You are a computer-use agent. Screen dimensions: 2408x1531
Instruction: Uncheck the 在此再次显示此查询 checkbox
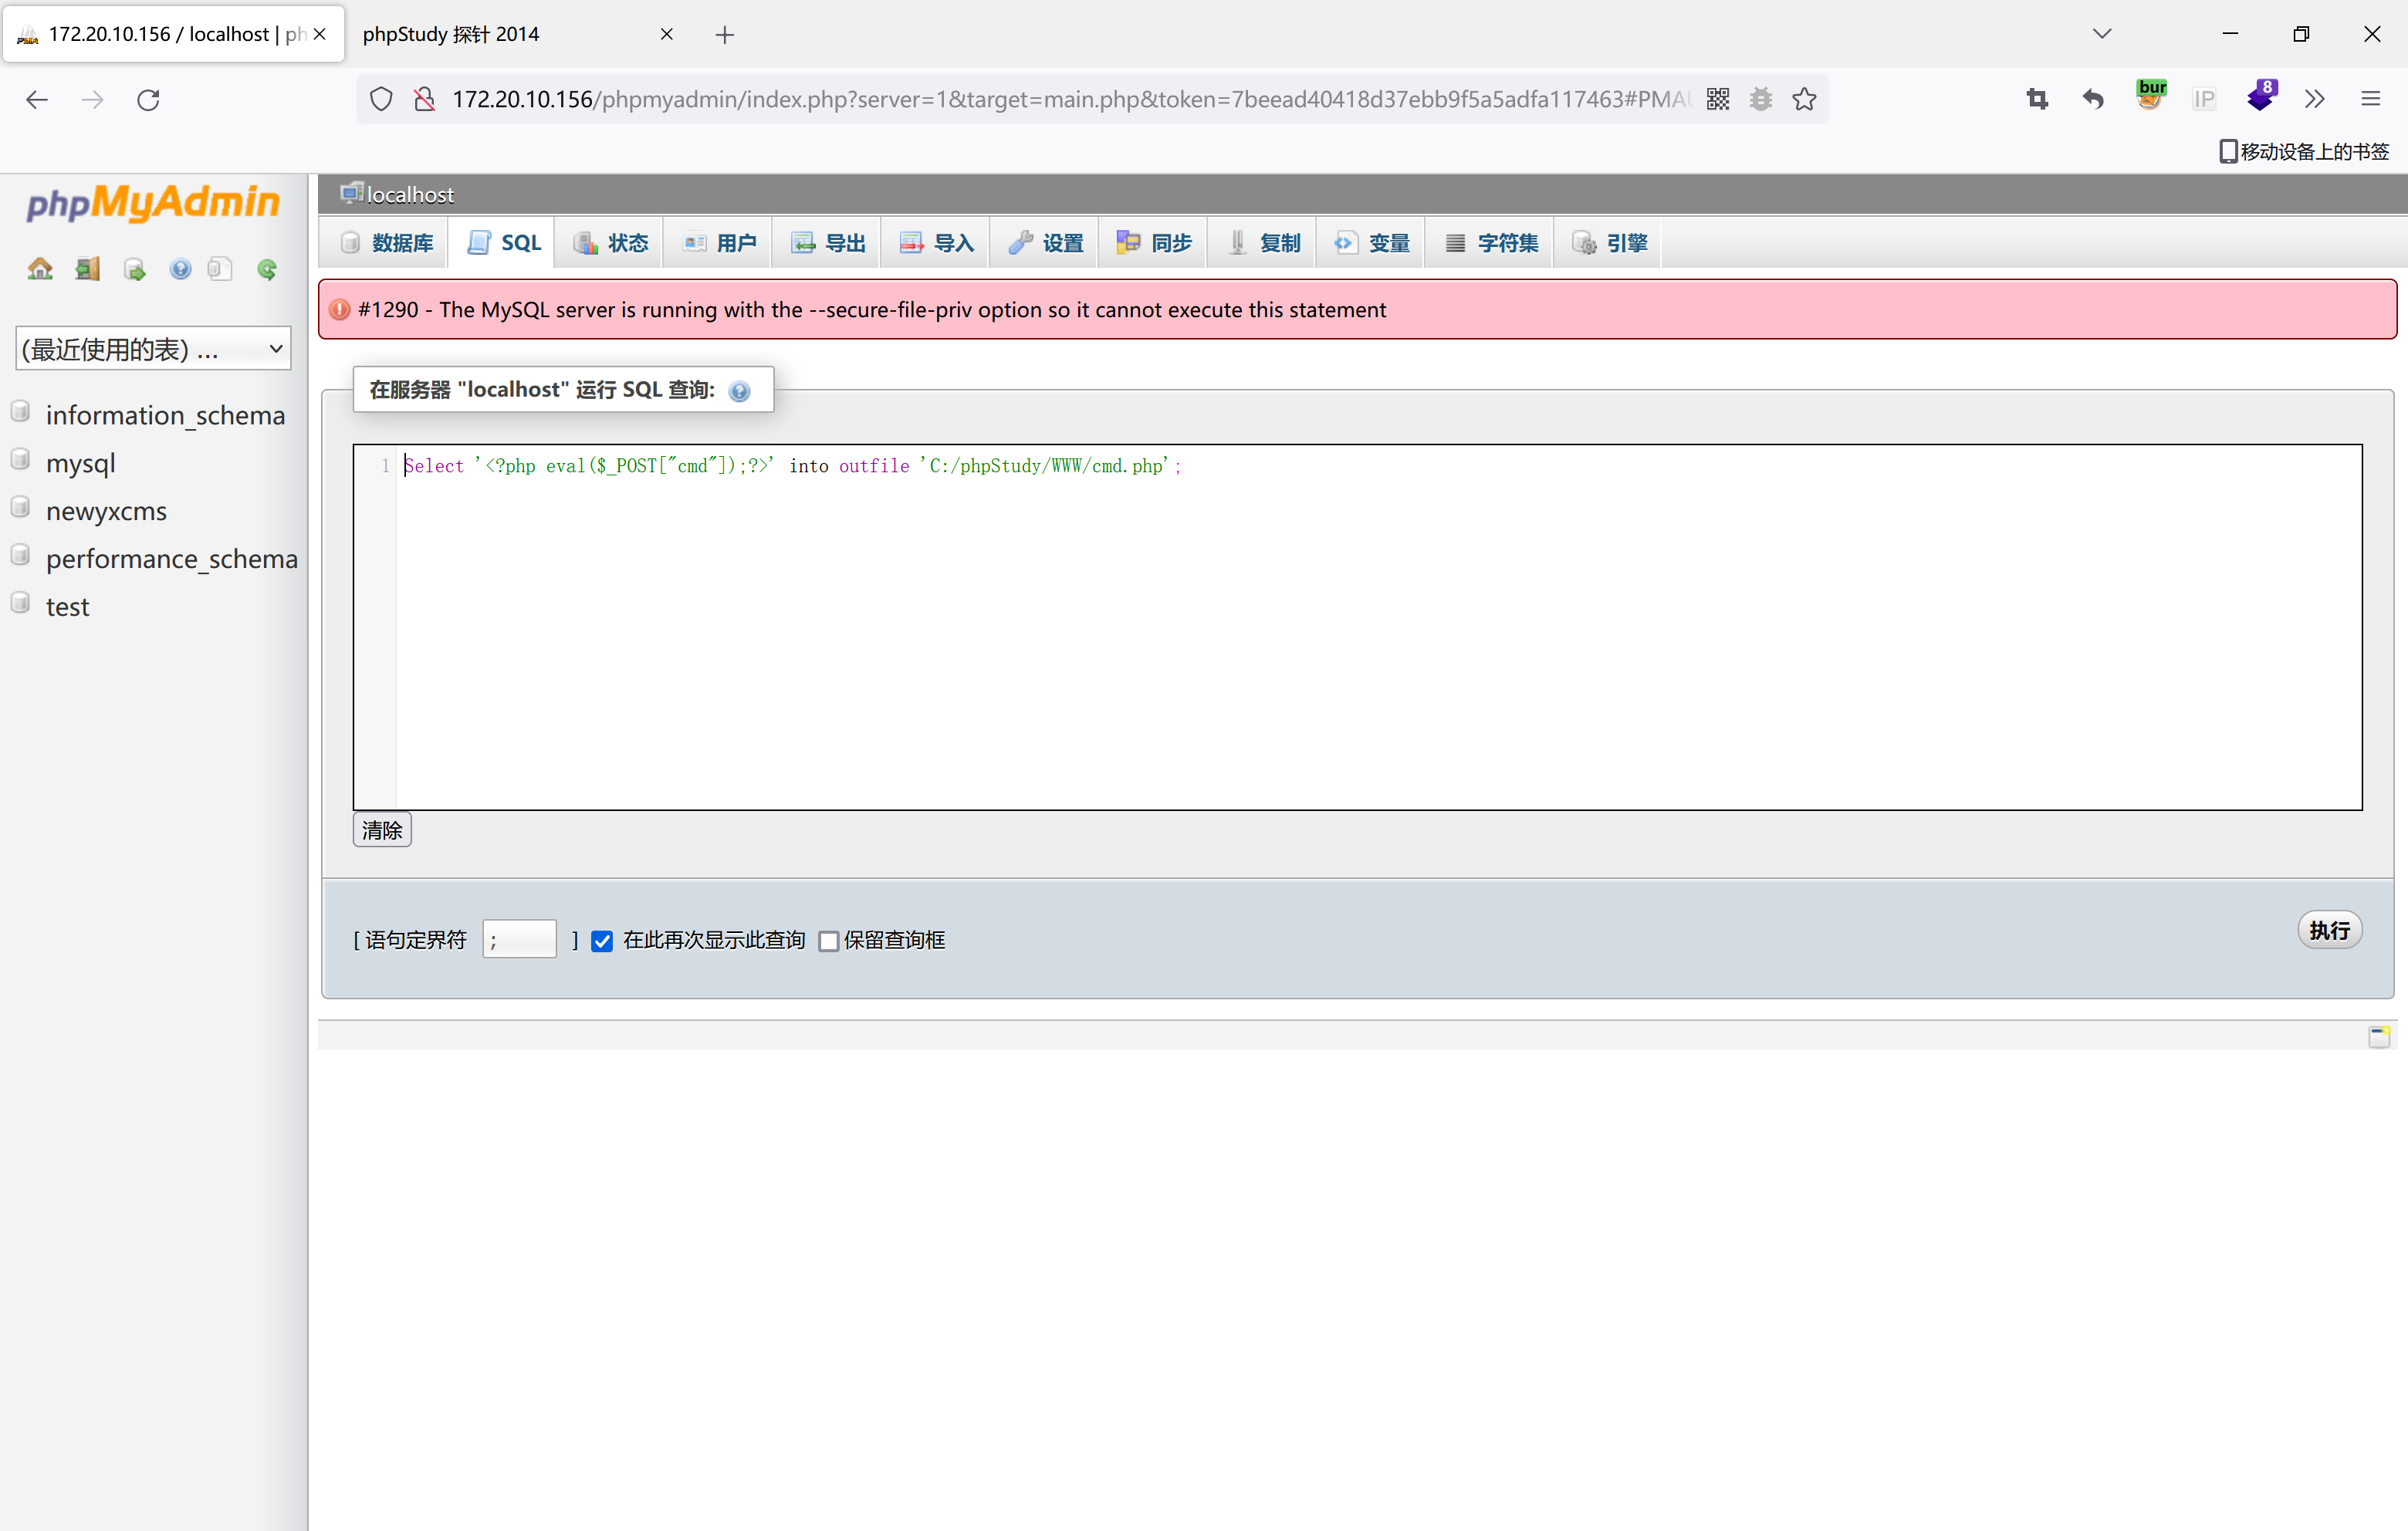(601, 941)
